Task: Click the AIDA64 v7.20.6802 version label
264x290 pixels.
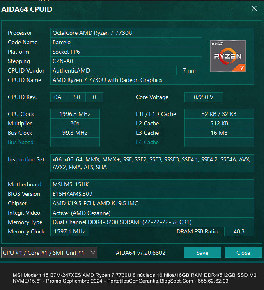Action: 140,253
